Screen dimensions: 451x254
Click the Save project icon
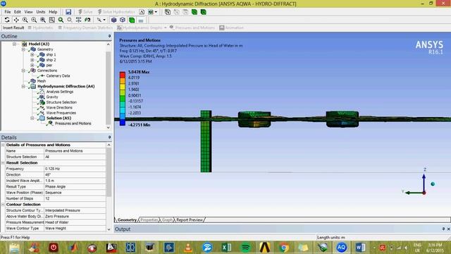[x=68, y=12]
